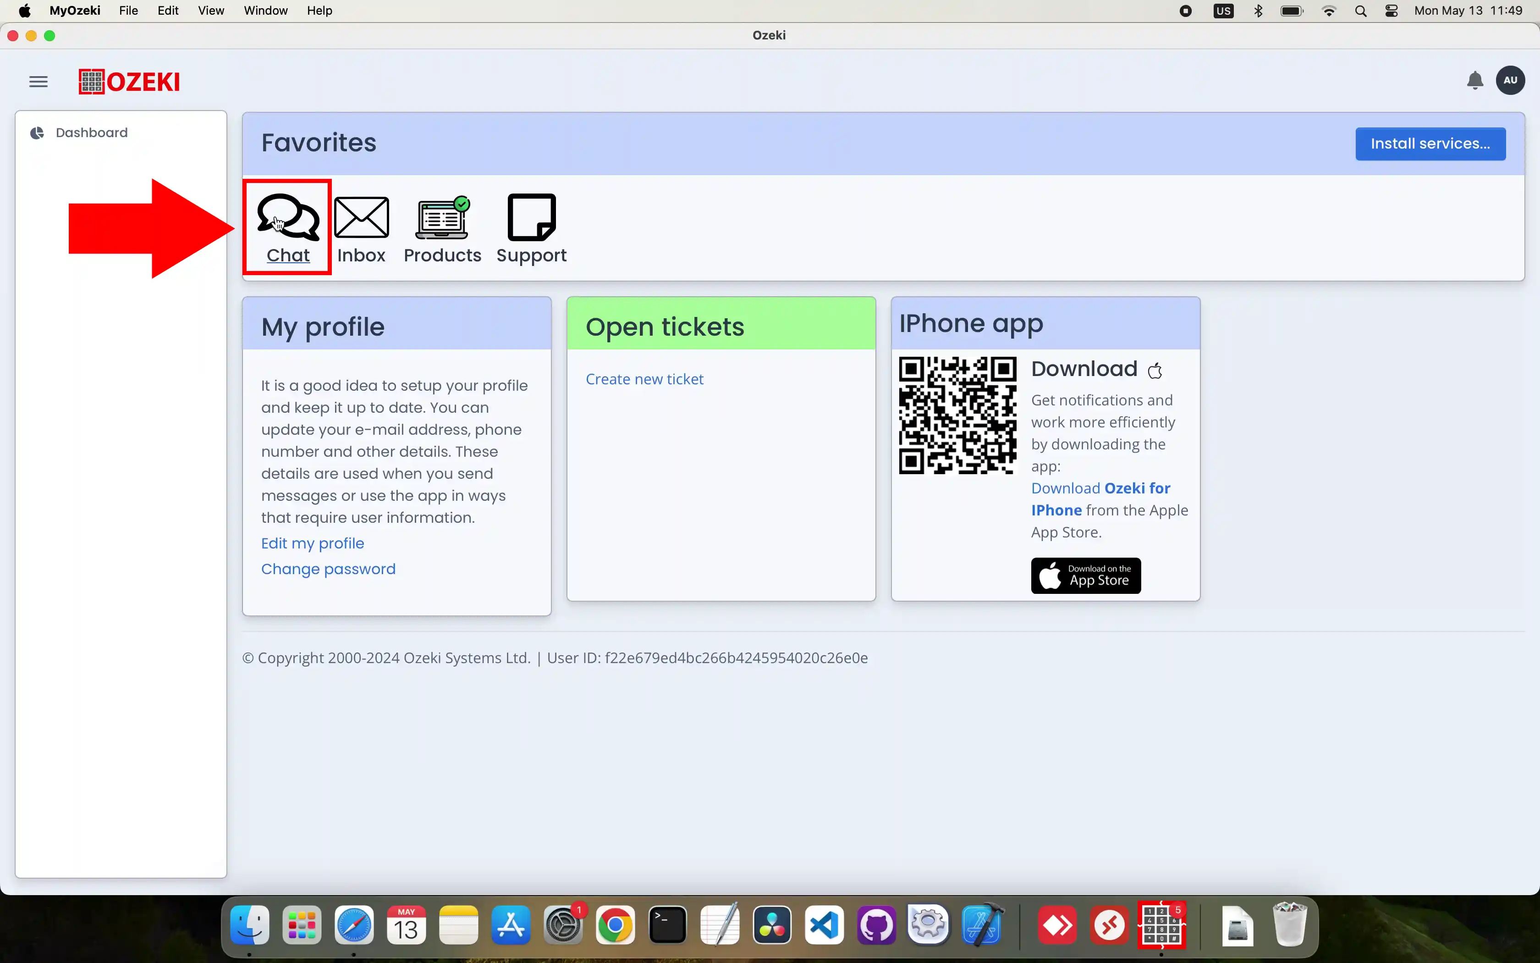
Task: Open the Window menu
Action: click(x=265, y=11)
